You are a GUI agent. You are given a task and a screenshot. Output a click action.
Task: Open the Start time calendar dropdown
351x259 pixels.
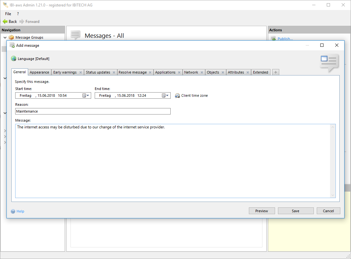pos(86,95)
